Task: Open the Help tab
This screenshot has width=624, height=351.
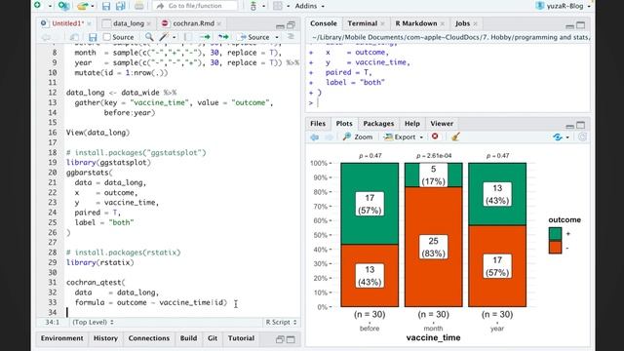Action: click(411, 124)
